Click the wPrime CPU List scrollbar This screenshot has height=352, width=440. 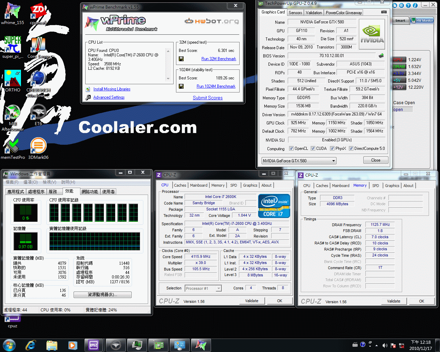click(168, 65)
